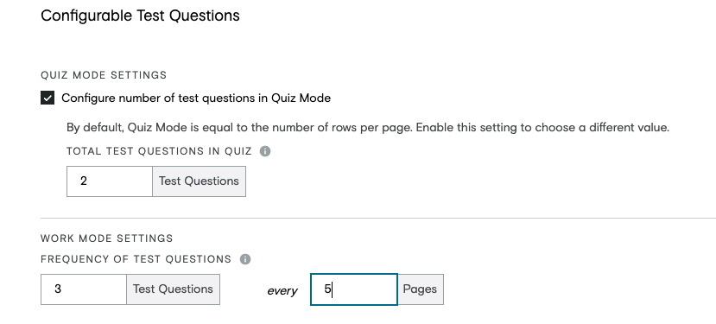Open info icon beside Total Test Questions in Quiz
Screen dimensions: 716x324
click(265, 151)
